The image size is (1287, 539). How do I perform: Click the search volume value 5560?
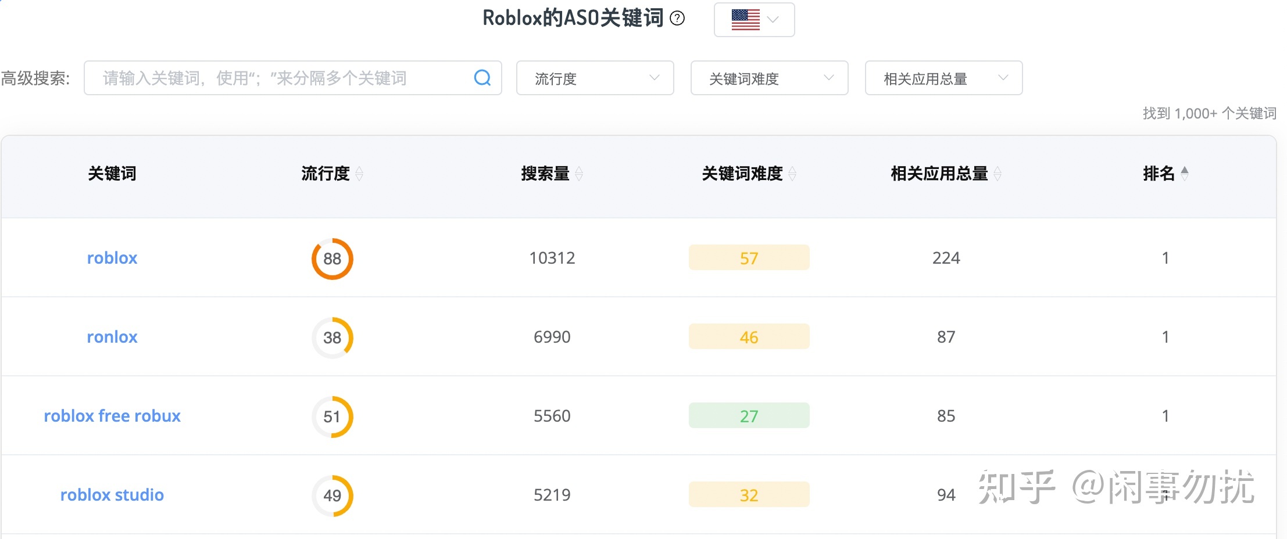tap(552, 416)
